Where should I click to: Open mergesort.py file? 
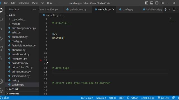click(x=22, y=59)
